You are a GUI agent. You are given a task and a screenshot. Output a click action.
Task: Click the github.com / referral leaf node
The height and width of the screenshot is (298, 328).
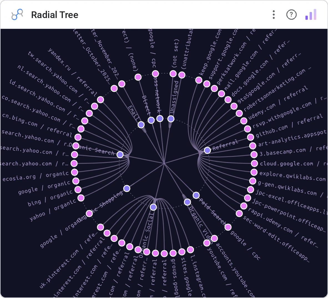[x=250, y=137]
